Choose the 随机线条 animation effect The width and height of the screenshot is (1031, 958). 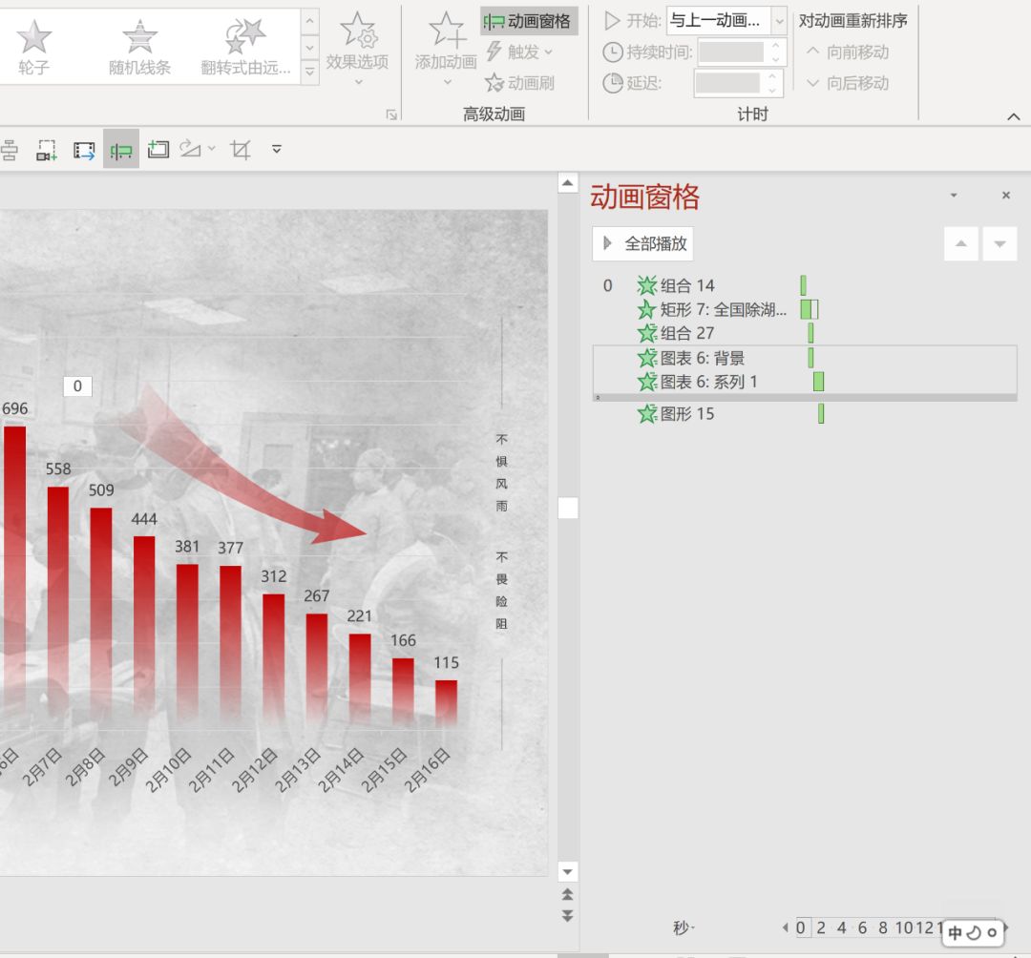(x=139, y=48)
